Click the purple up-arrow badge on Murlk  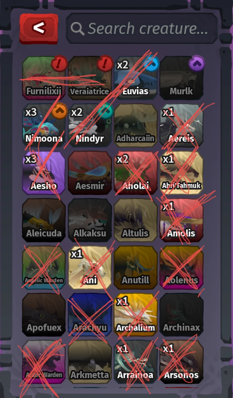pyautogui.click(x=197, y=63)
